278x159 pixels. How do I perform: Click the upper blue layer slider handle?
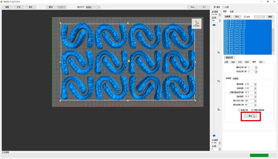tap(214, 25)
